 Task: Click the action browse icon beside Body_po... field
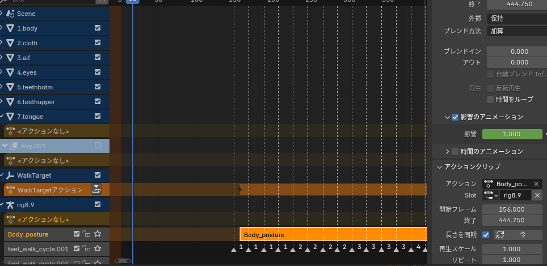point(489,184)
